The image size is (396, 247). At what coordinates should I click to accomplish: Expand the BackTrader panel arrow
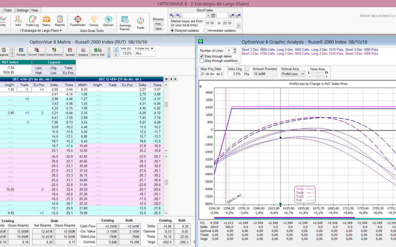(x=238, y=26)
